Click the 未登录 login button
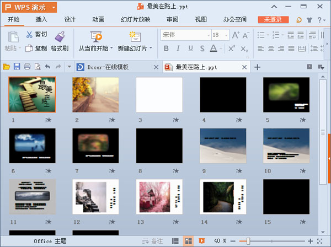Image resolution: width=331 pixels, height=247 pixels. [x=273, y=20]
